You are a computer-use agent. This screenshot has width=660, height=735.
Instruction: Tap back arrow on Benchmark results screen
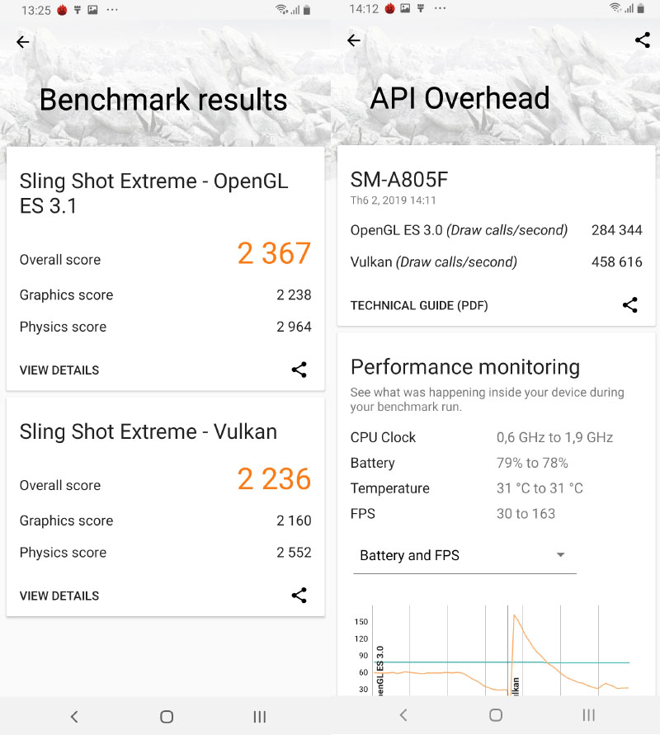click(x=23, y=42)
